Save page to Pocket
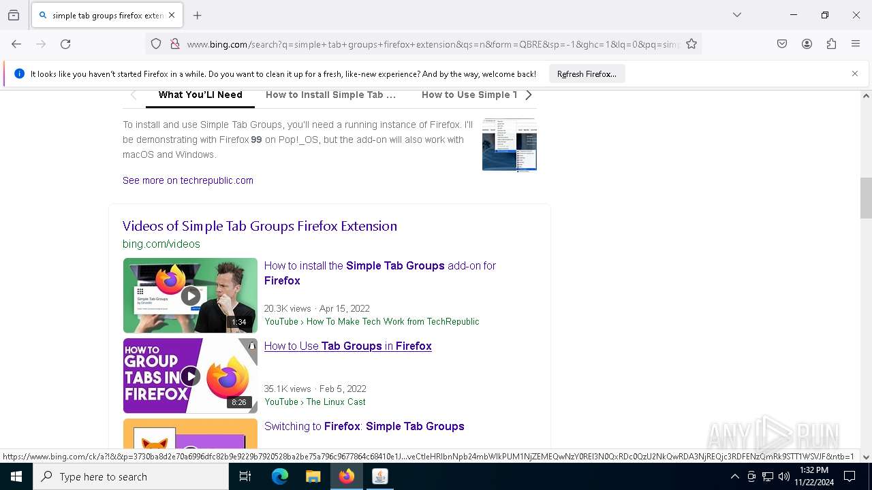 pyautogui.click(x=782, y=44)
